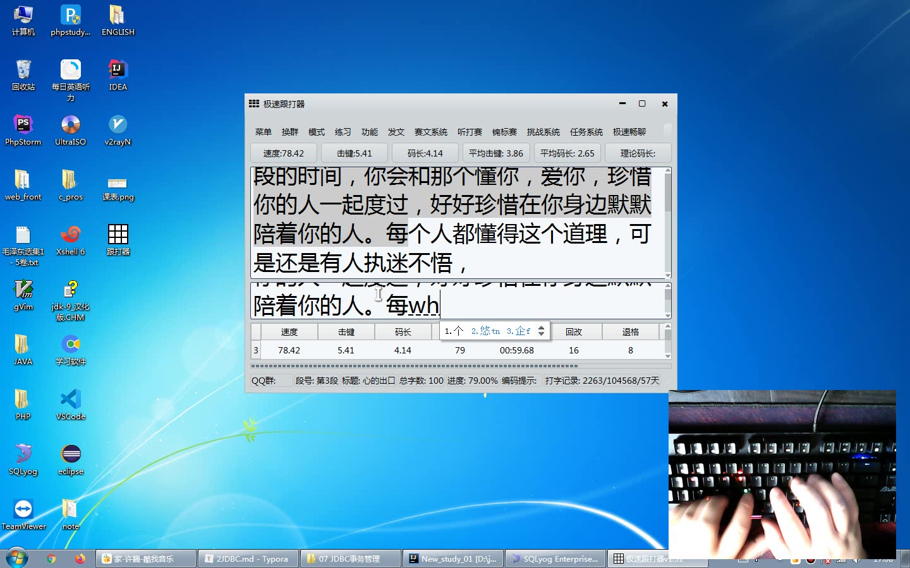Switch to SQLyog Enterprise taskbar window
The width and height of the screenshot is (910, 568).
coord(555,559)
